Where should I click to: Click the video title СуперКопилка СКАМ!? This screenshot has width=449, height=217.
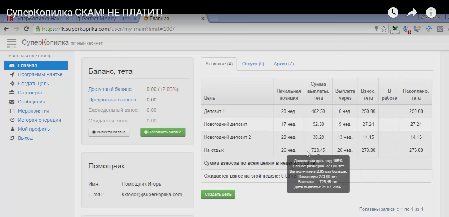pos(85,12)
